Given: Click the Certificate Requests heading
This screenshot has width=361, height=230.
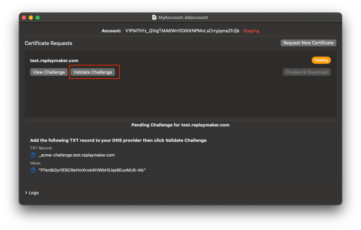Looking at the screenshot, I should pos(48,43).
